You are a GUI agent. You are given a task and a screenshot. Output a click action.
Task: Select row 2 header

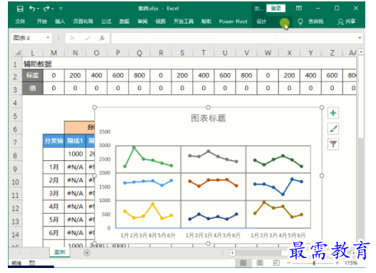(15, 76)
